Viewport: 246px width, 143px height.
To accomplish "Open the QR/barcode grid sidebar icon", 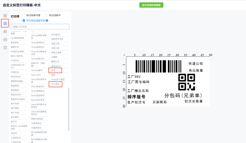I will [x=5, y=32].
